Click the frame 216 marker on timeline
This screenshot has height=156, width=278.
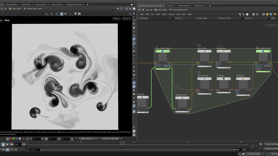(122, 143)
